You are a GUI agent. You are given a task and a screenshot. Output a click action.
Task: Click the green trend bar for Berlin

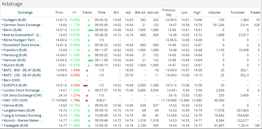[x=91, y=30]
